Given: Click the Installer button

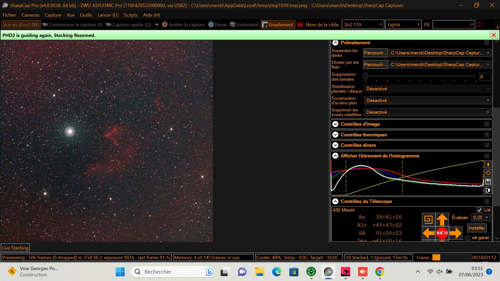Looking at the screenshot, I should tap(477, 228).
